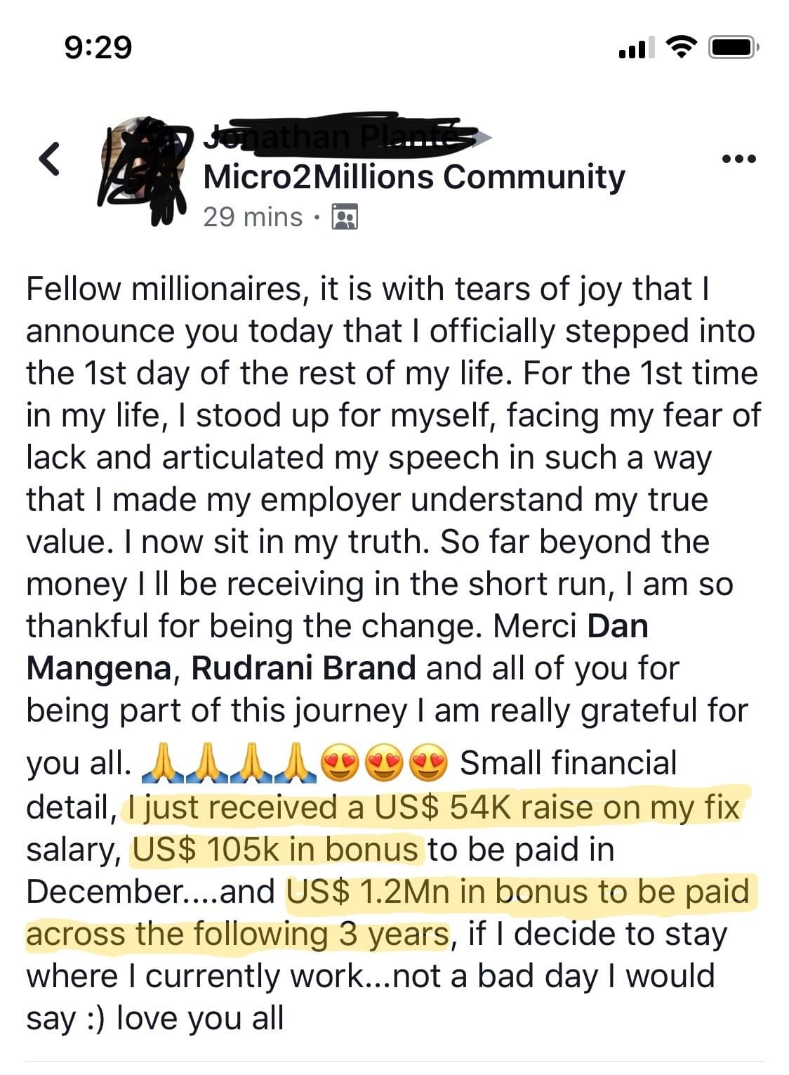Image resolution: width=789 pixels, height=1075 pixels.
Task: Tap the 29 mins timestamp
Action: click(253, 217)
